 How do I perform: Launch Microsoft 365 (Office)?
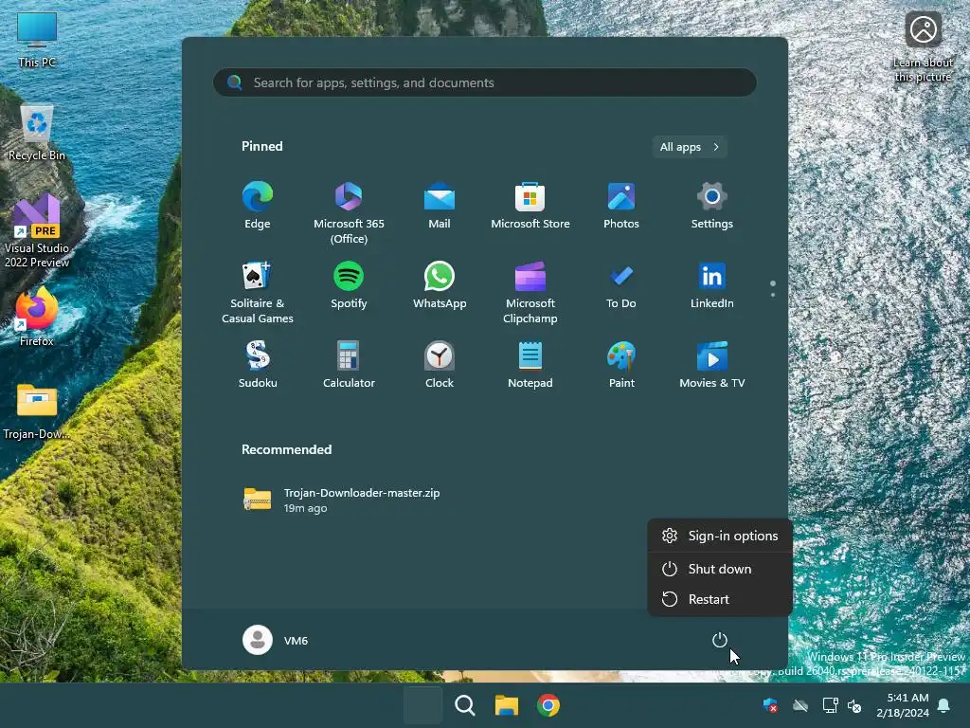coord(349,213)
